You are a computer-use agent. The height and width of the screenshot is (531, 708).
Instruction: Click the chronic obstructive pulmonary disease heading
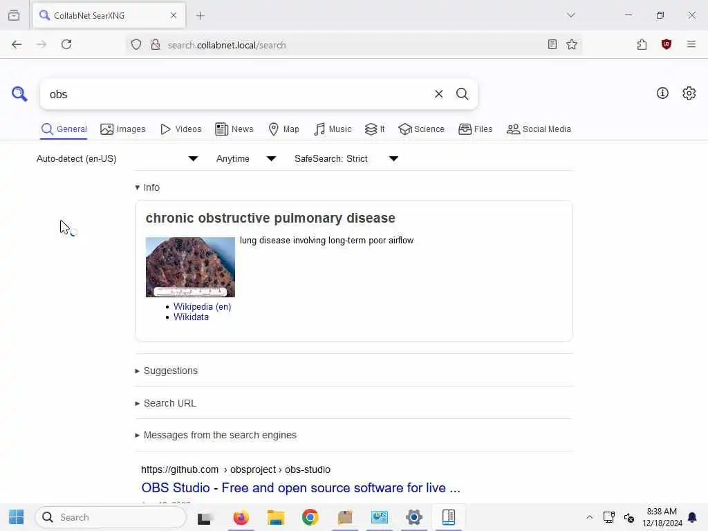[x=270, y=218]
